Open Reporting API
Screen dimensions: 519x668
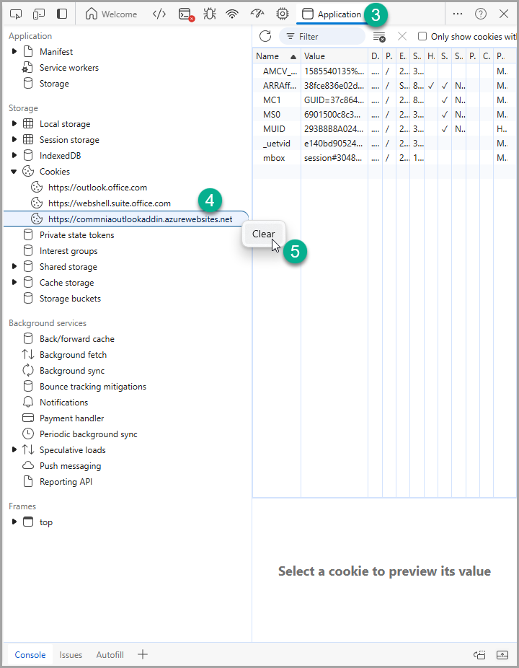(x=66, y=482)
